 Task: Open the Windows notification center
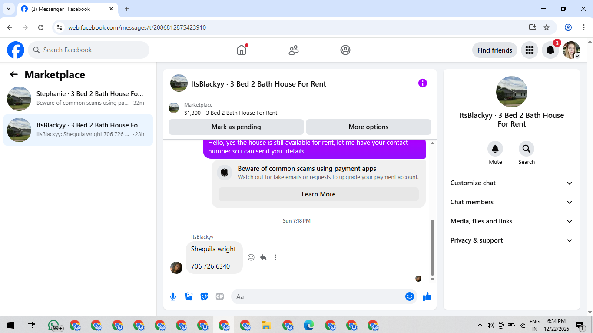coord(580,325)
